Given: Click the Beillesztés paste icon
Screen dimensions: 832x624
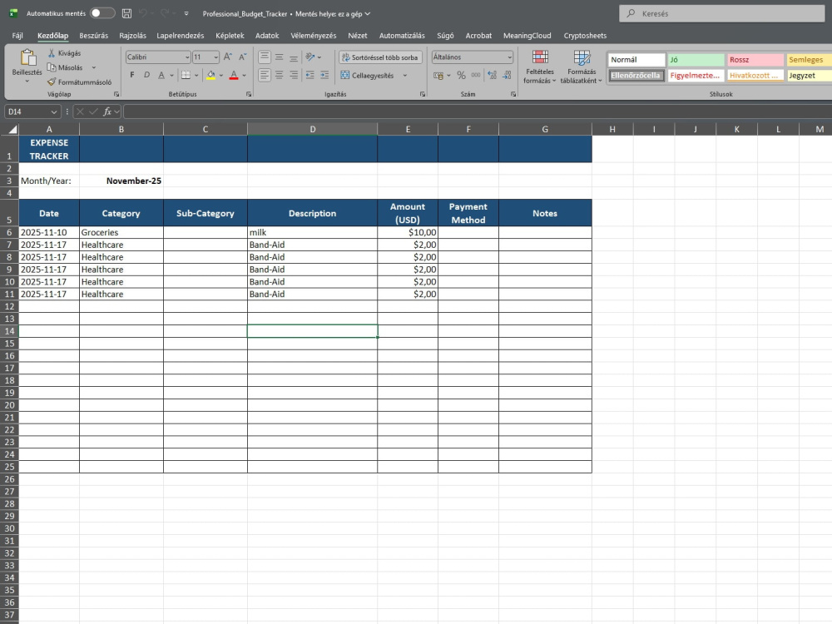Looking at the screenshot, I should [27, 57].
